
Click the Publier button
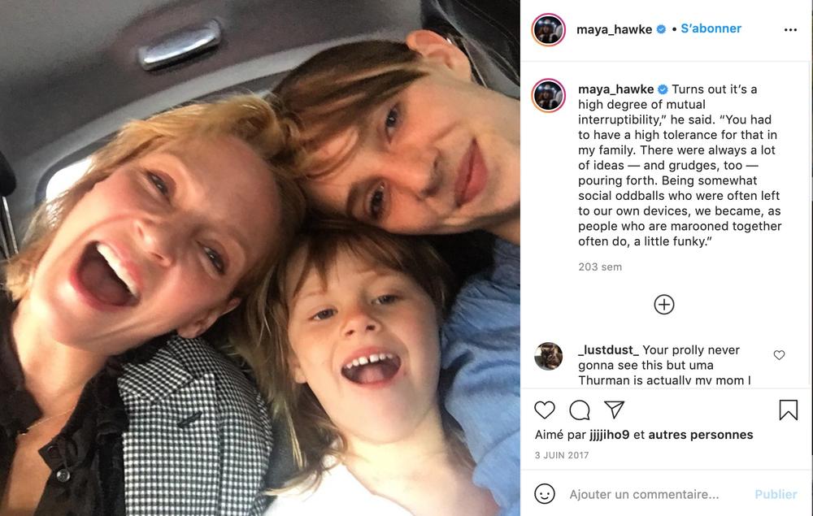(x=776, y=494)
